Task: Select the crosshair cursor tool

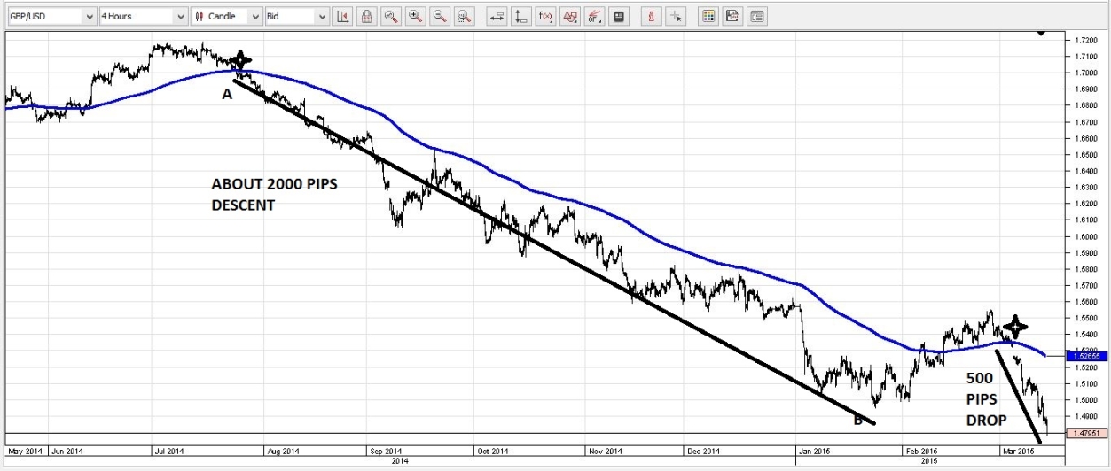Action: point(677,16)
